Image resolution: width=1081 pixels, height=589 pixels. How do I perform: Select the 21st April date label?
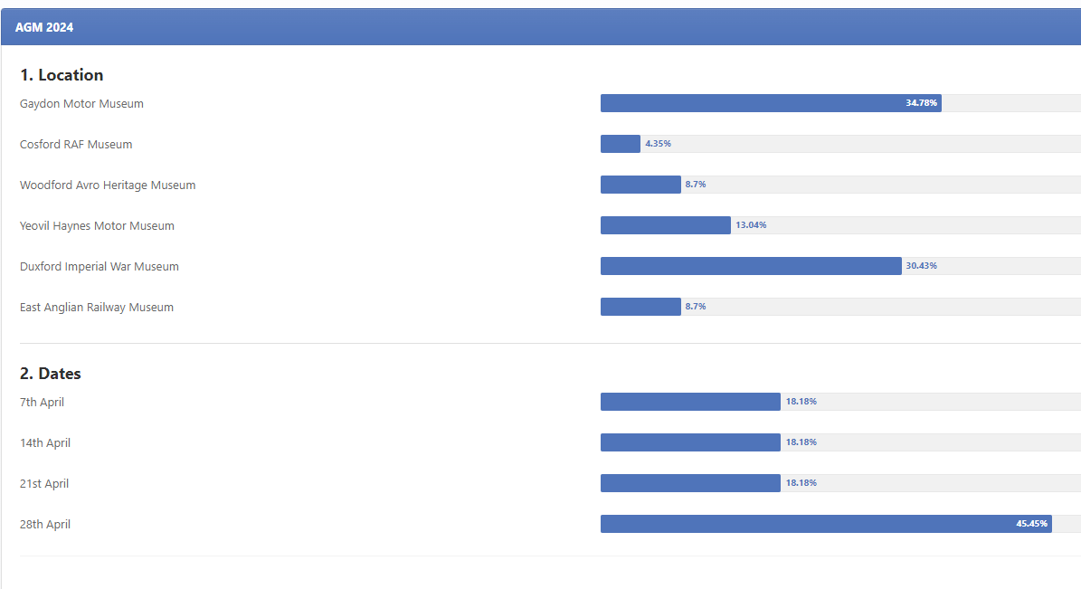pyautogui.click(x=44, y=484)
